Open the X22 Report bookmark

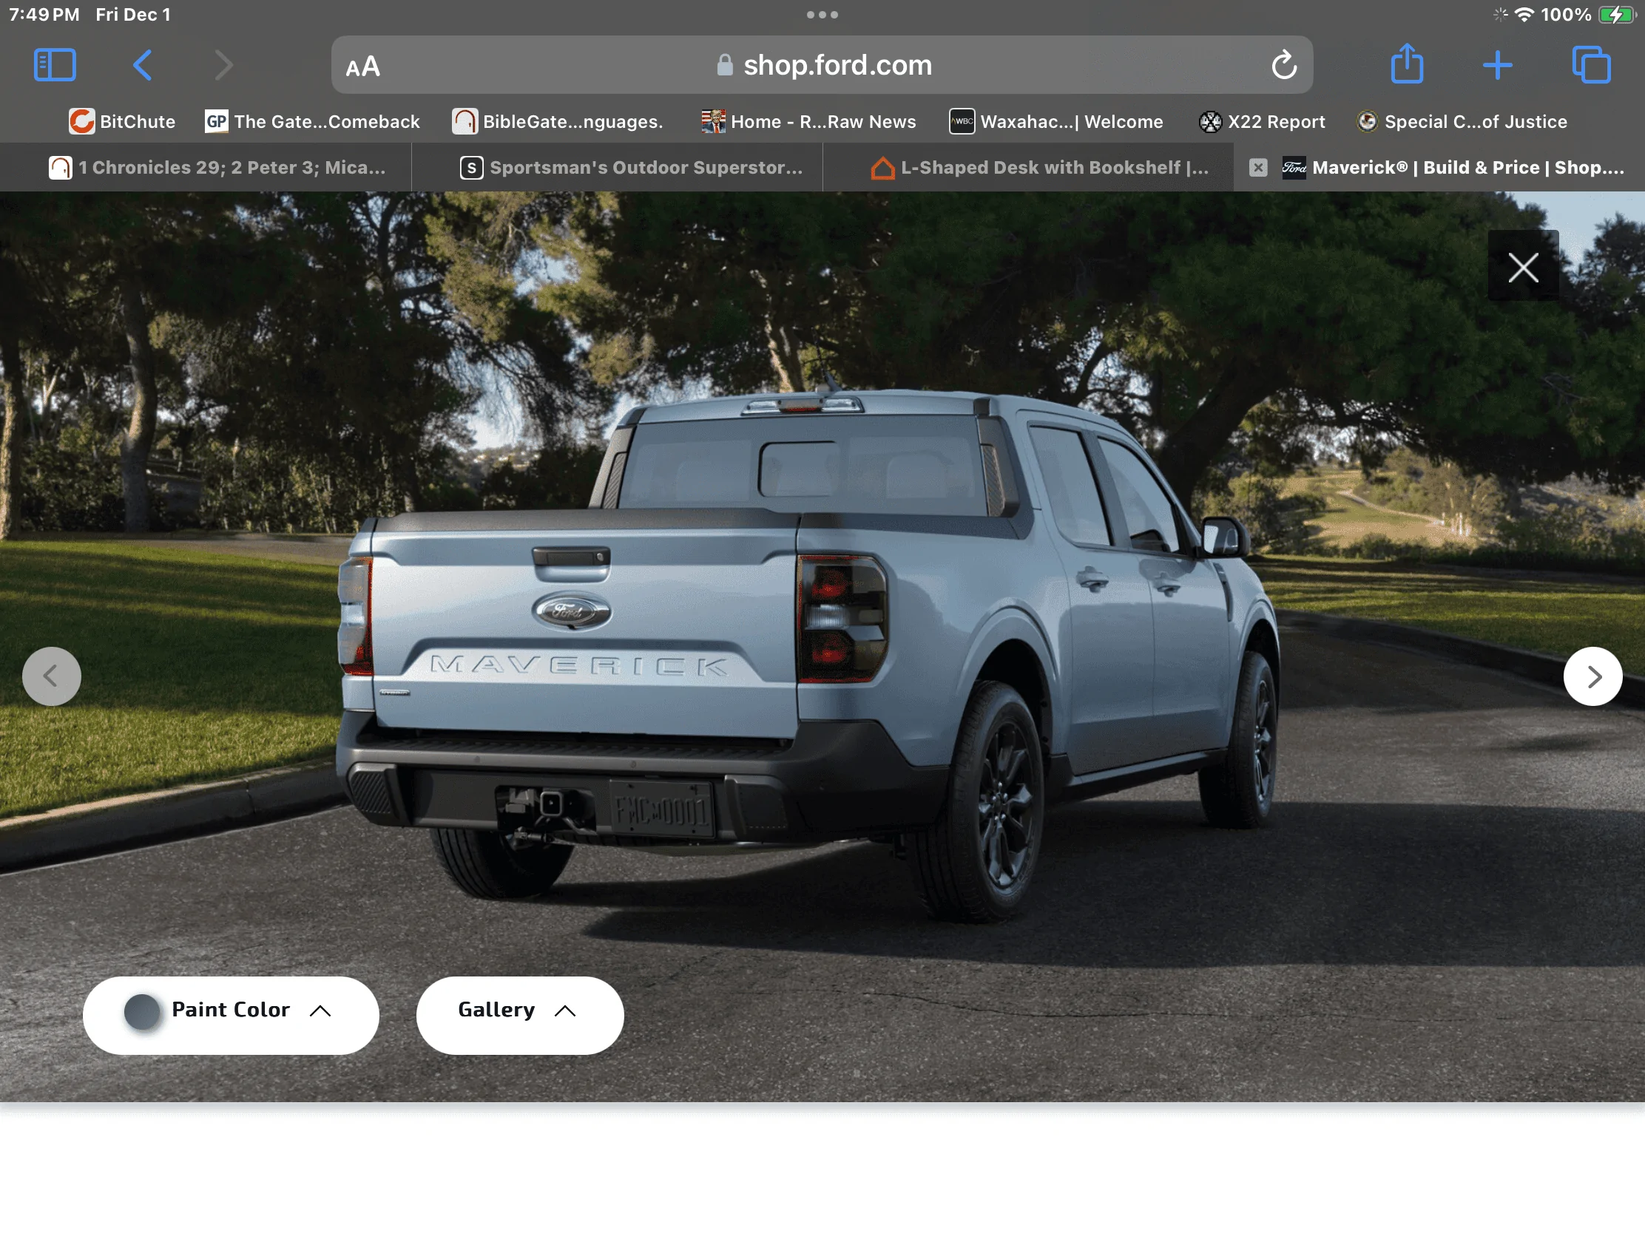1262,122
